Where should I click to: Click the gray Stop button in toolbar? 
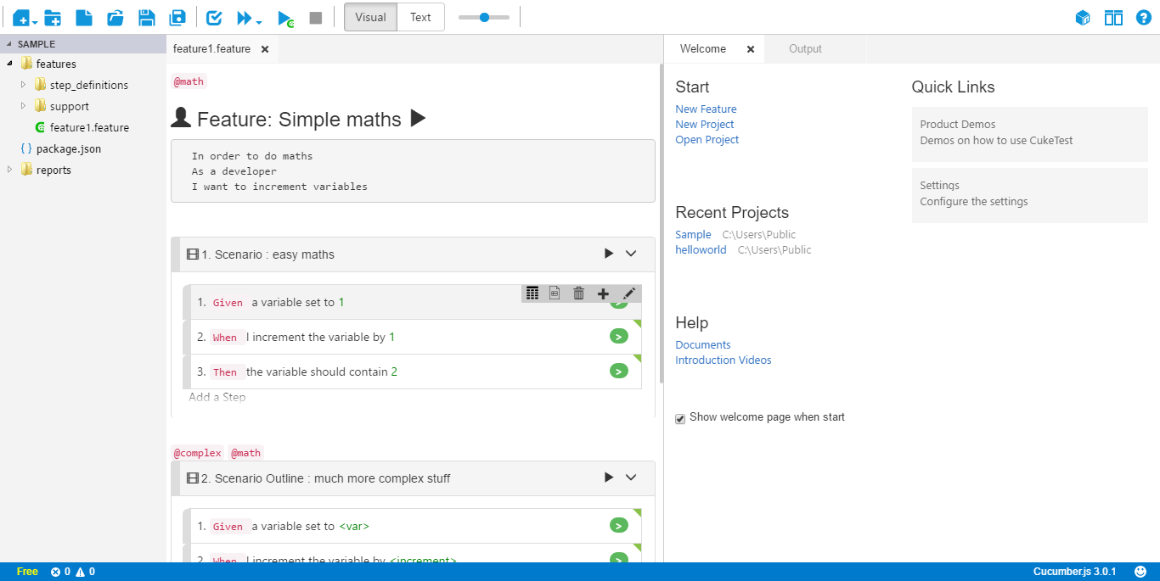pos(316,18)
